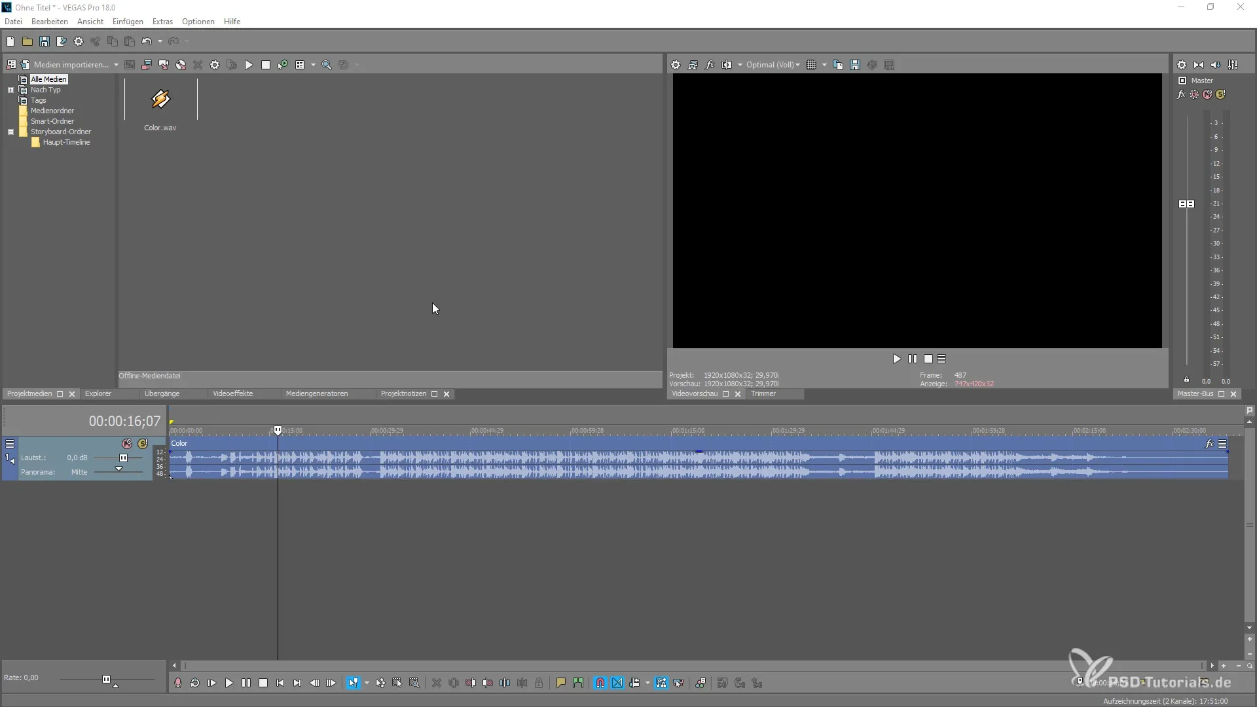Screen dimensions: 1257x707
Task: Click the record microphone button in transport
Action: point(178,683)
